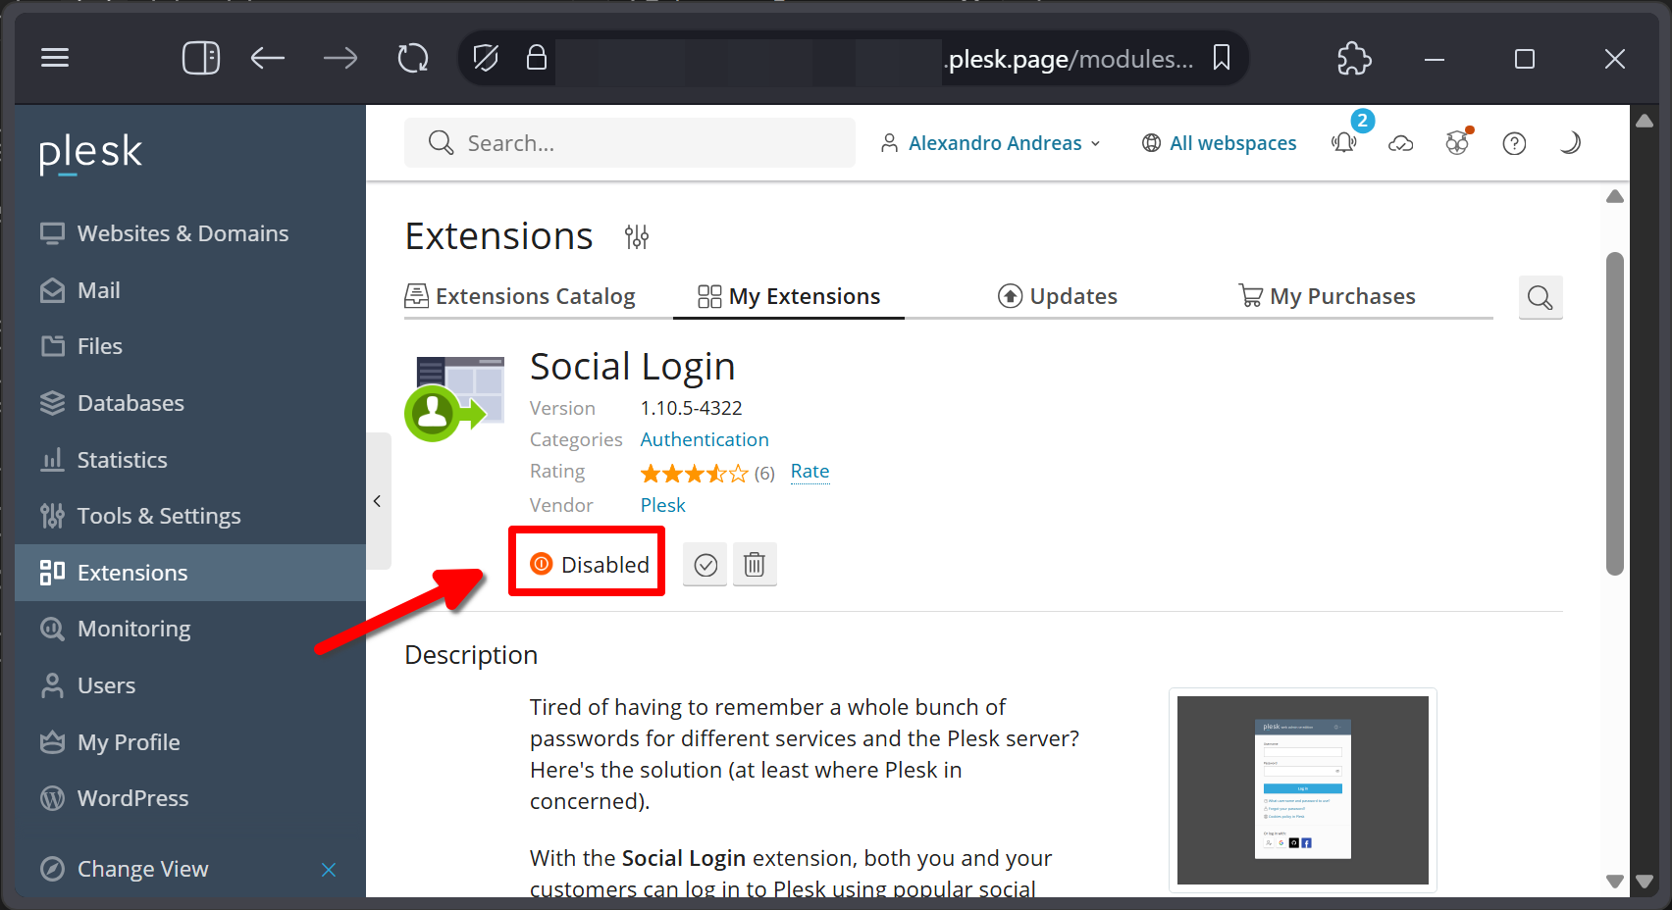Click the inner scrollbar up arrow
Viewport: 1672px width, 910px height.
tap(1615, 196)
